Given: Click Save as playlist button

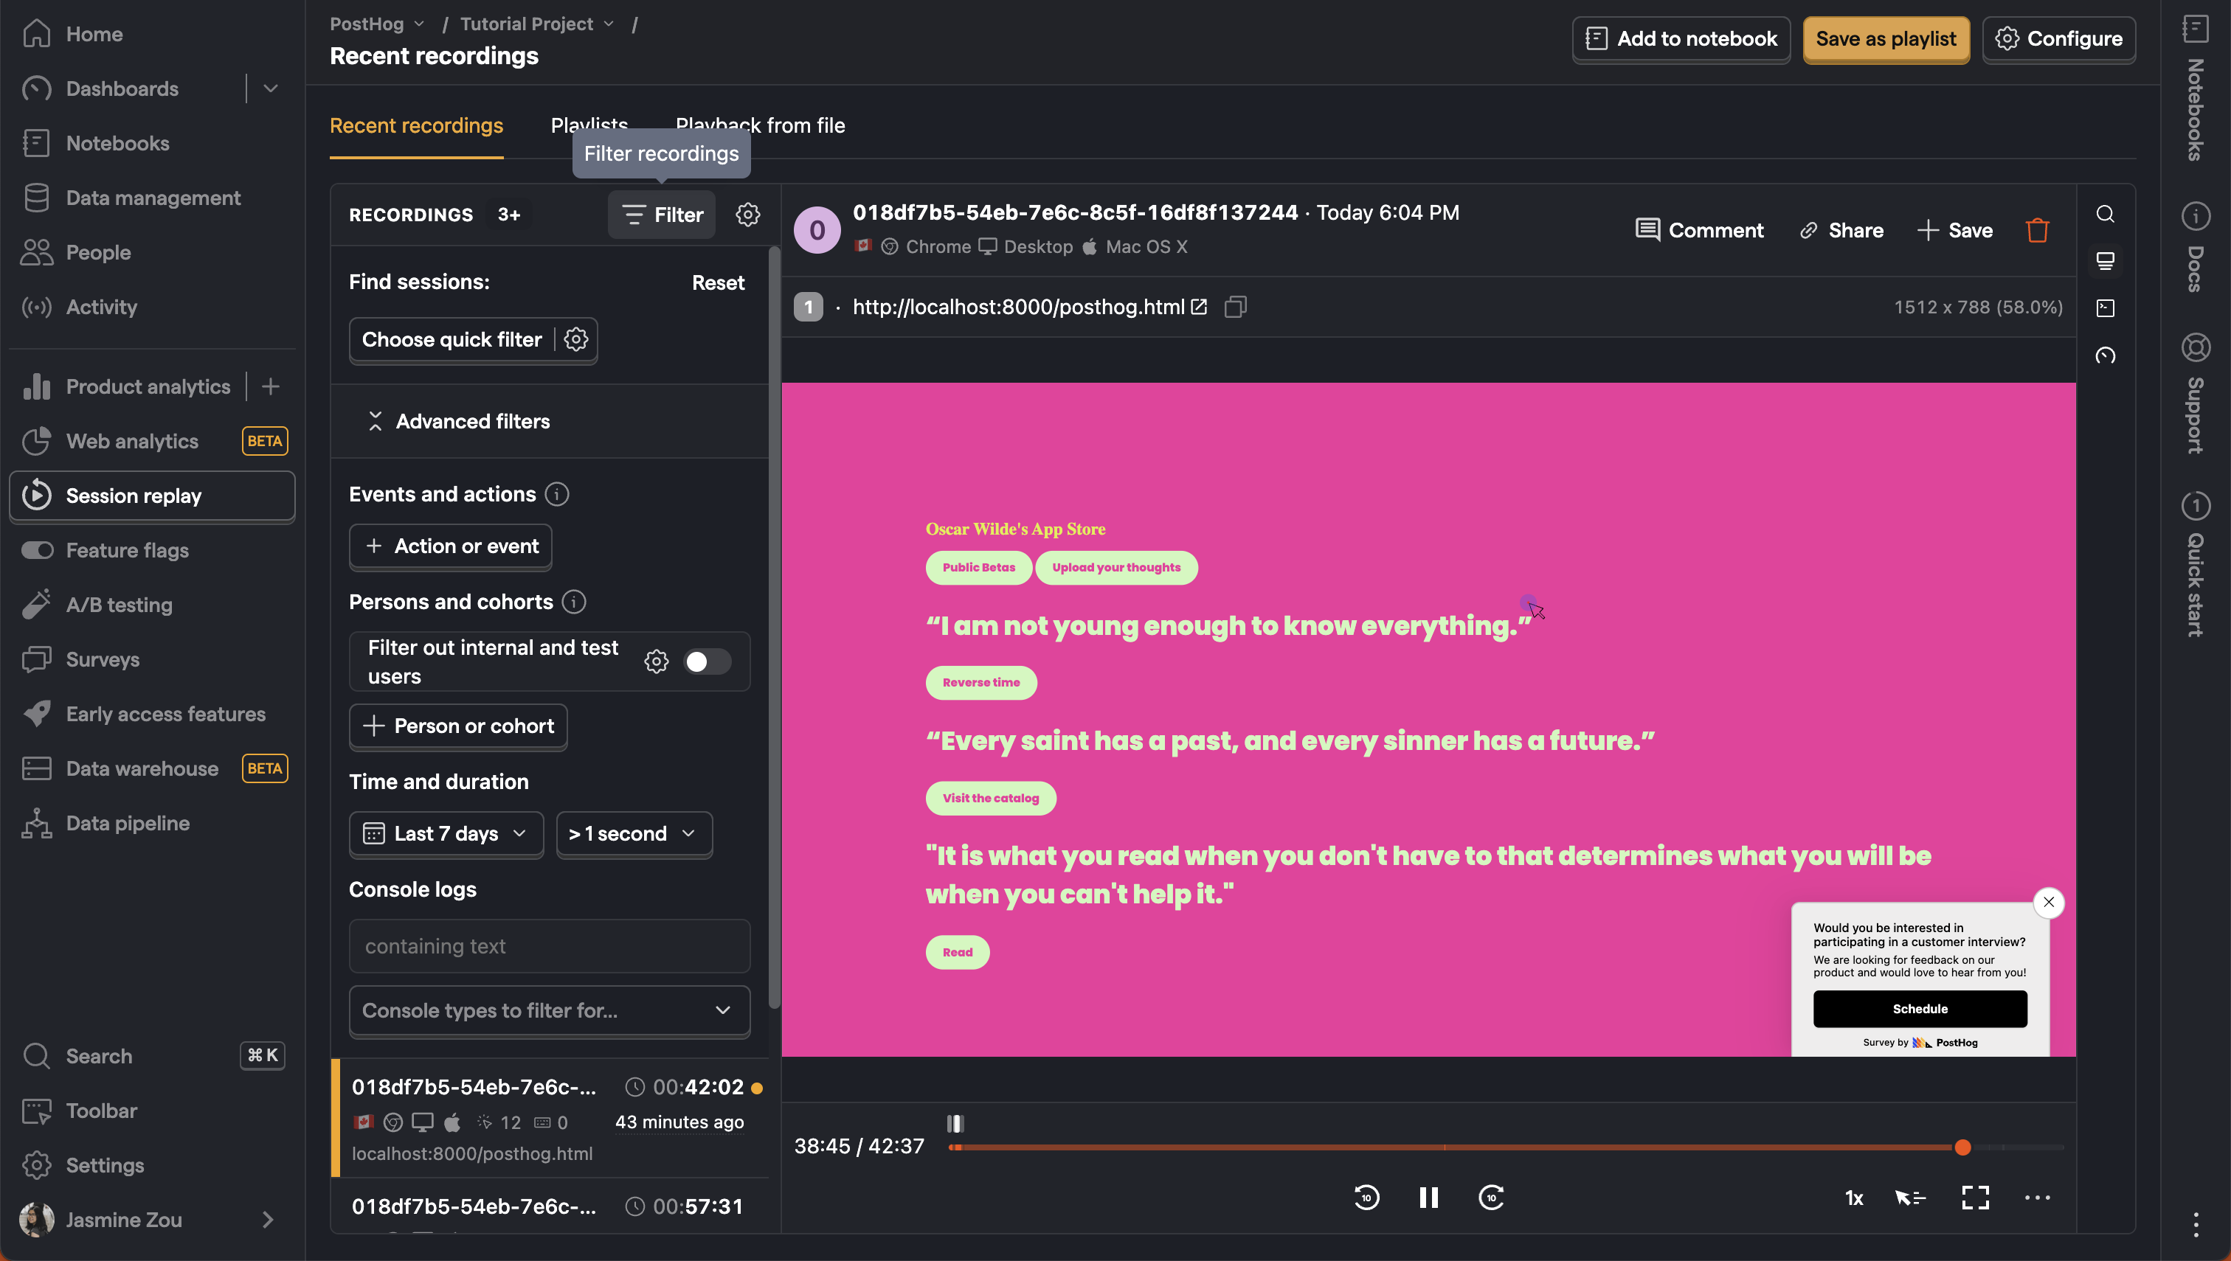Looking at the screenshot, I should pos(1885,38).
